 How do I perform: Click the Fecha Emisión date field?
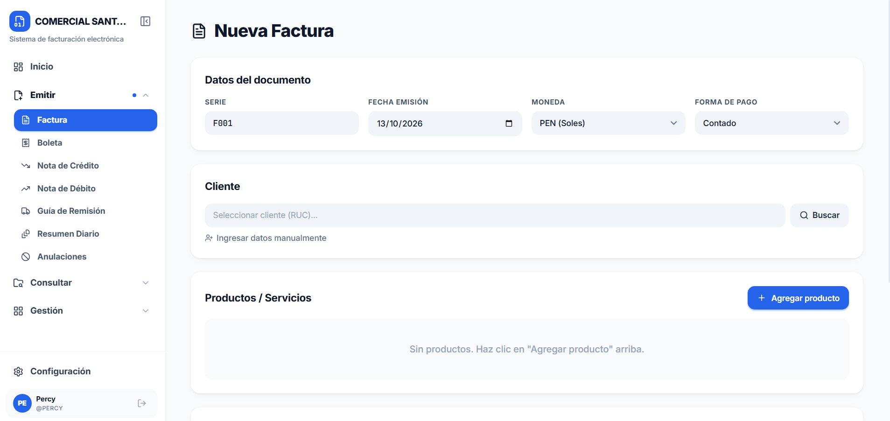(445, 124)
